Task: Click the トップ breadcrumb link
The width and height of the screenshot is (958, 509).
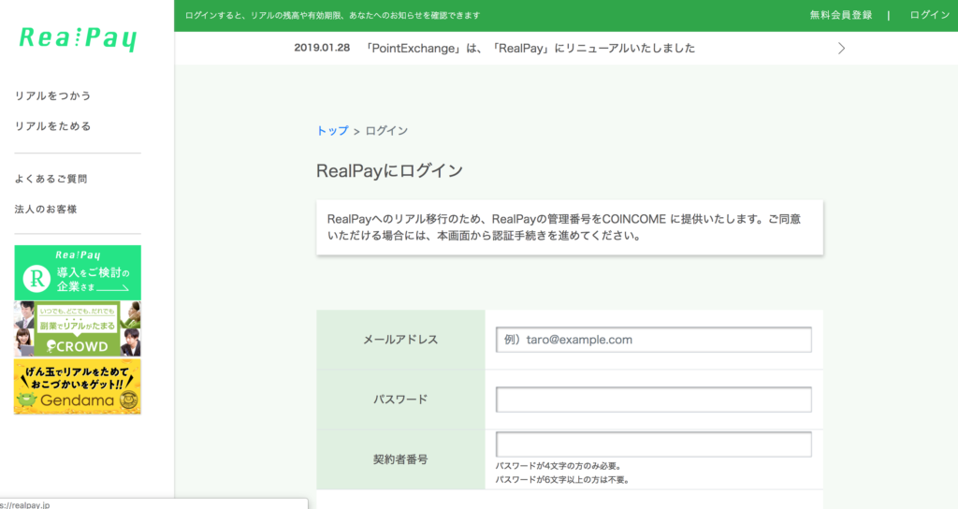Action: (x=332, y=131)
